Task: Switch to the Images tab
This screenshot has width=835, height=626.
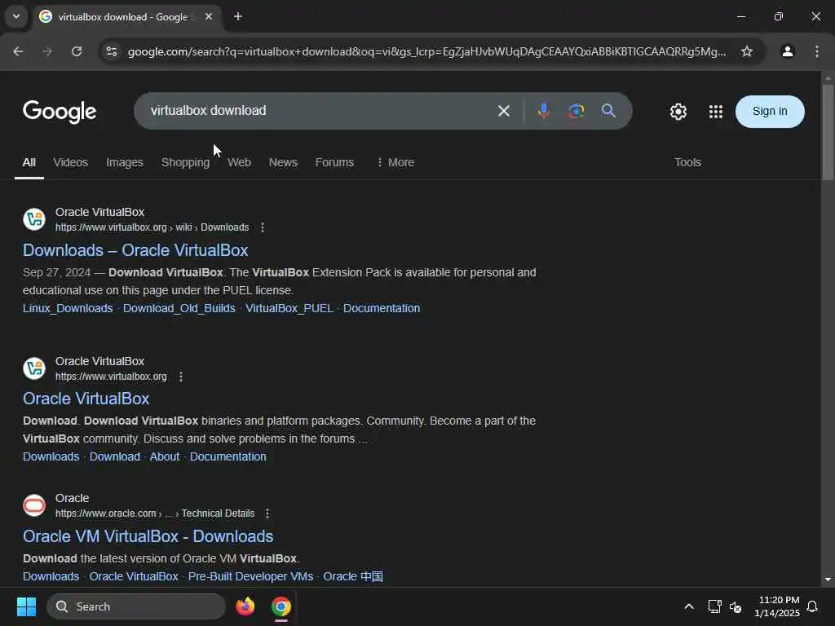Action: click(x=125, y=162)
